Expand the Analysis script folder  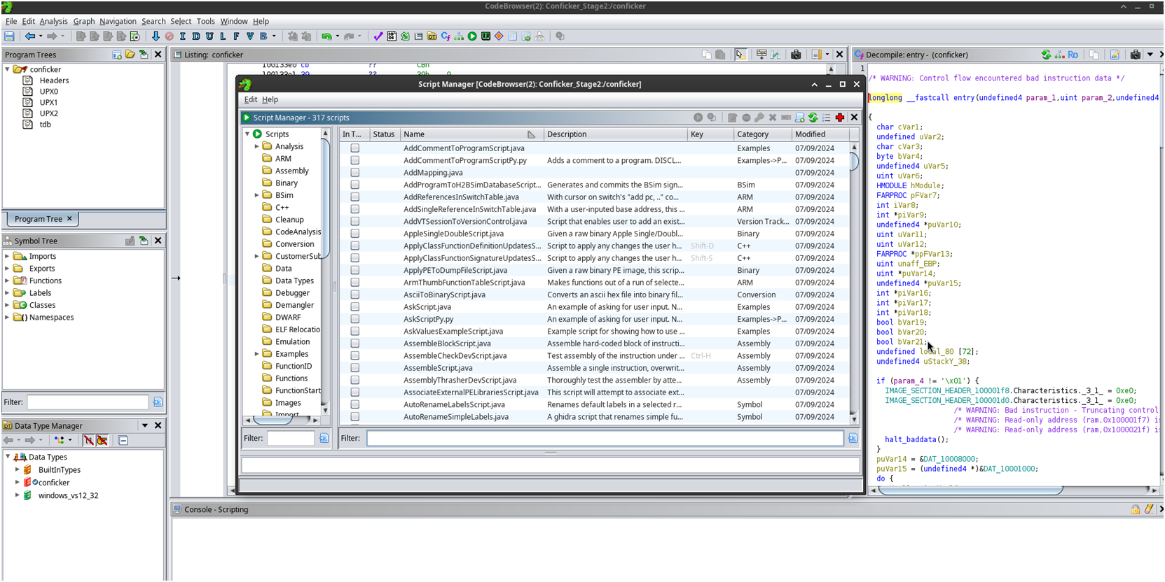[x=256, y=146]
